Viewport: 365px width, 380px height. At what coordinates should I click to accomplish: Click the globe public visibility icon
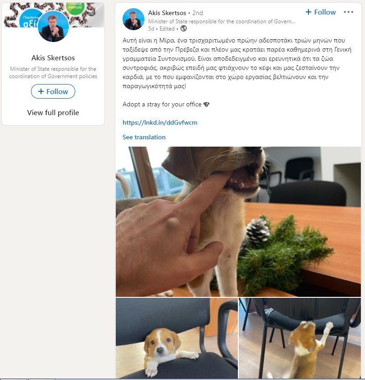(x=184, y=29)
